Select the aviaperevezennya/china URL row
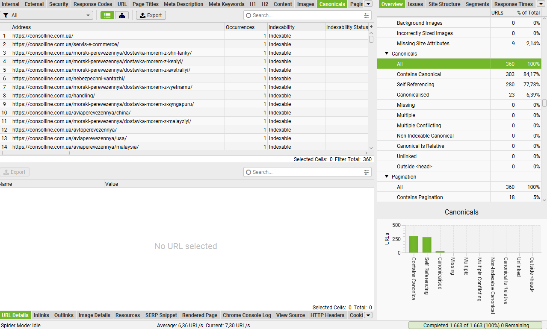Image resolution: width=547 pixels, height=329 pixels. (x=184, y=112)
